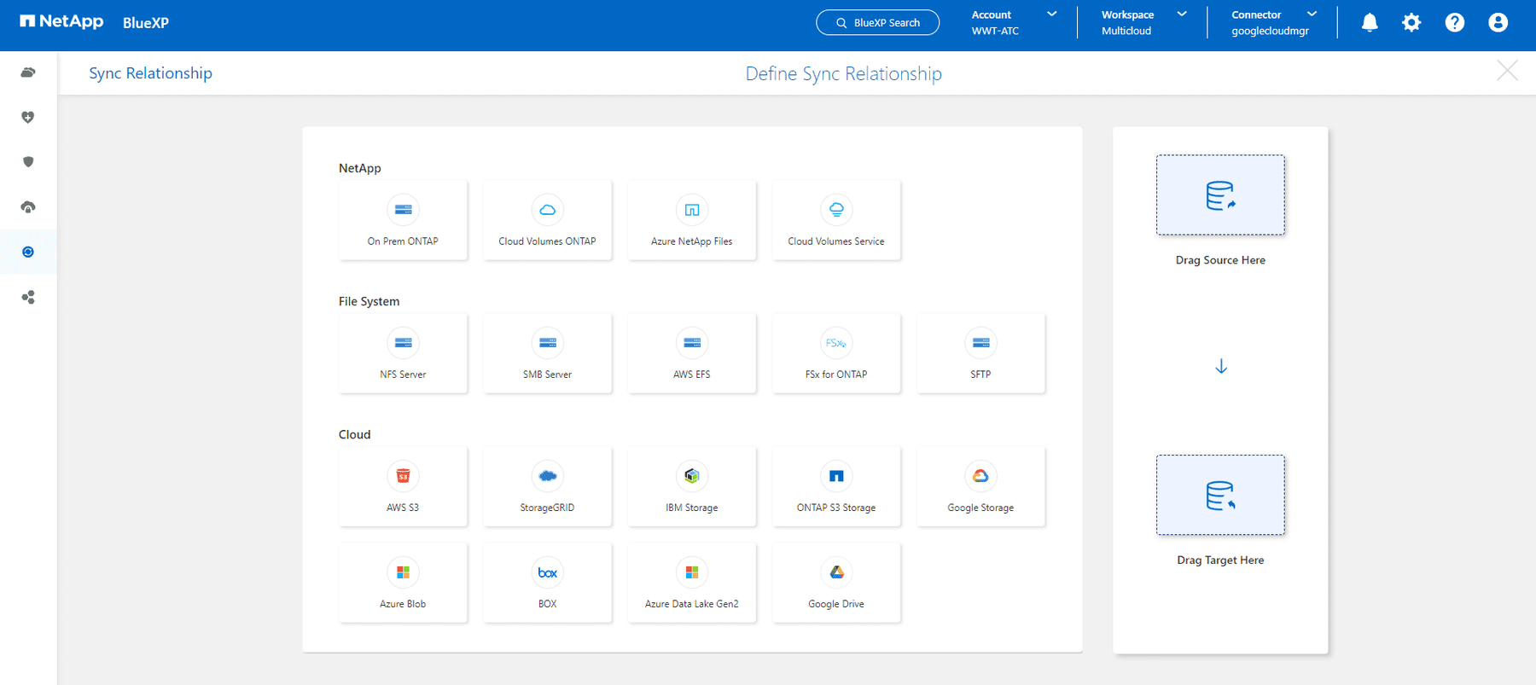Image resolution: width=1536 pixels, height=685 pixels.
Task: Select the SMB Server icon
Action: (x=548, y=343)
